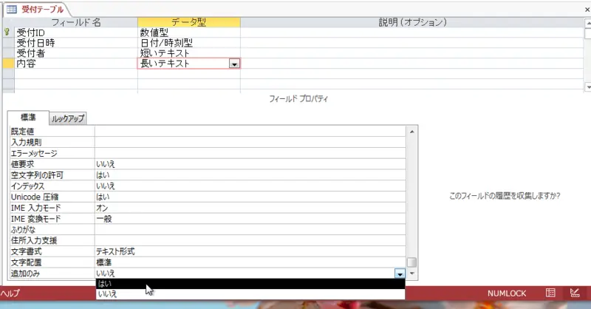This screenshot has width=591, height=309.
Task: Switch to Design View in status bar
Action: 574,293
